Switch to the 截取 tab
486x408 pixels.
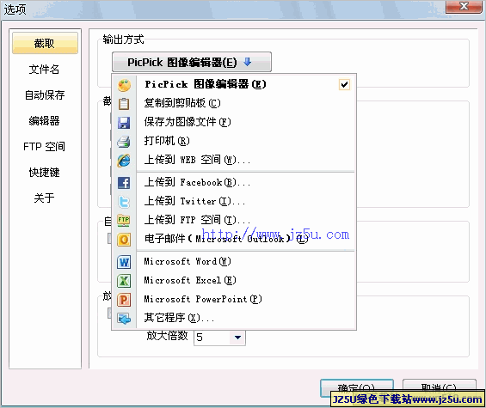45,43
